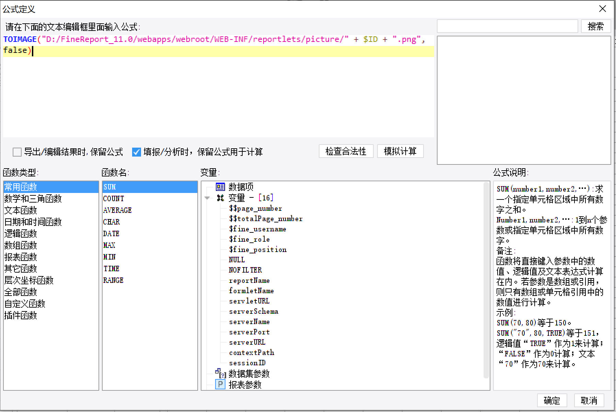Click the 报表参数 P icon

click(x=220, y=384)
